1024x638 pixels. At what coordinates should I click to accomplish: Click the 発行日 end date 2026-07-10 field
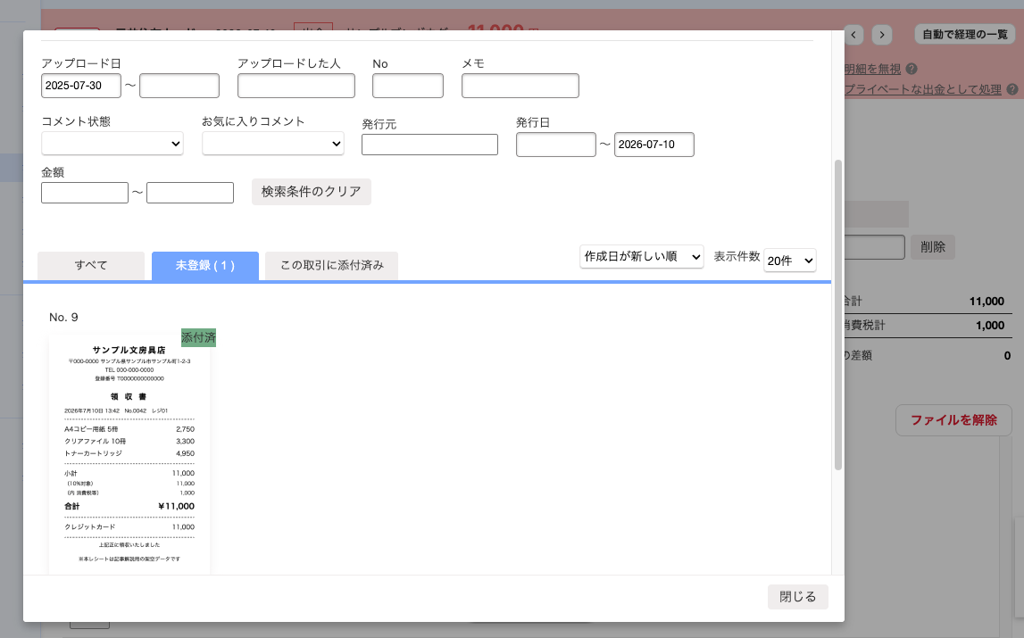pos(654,145)
